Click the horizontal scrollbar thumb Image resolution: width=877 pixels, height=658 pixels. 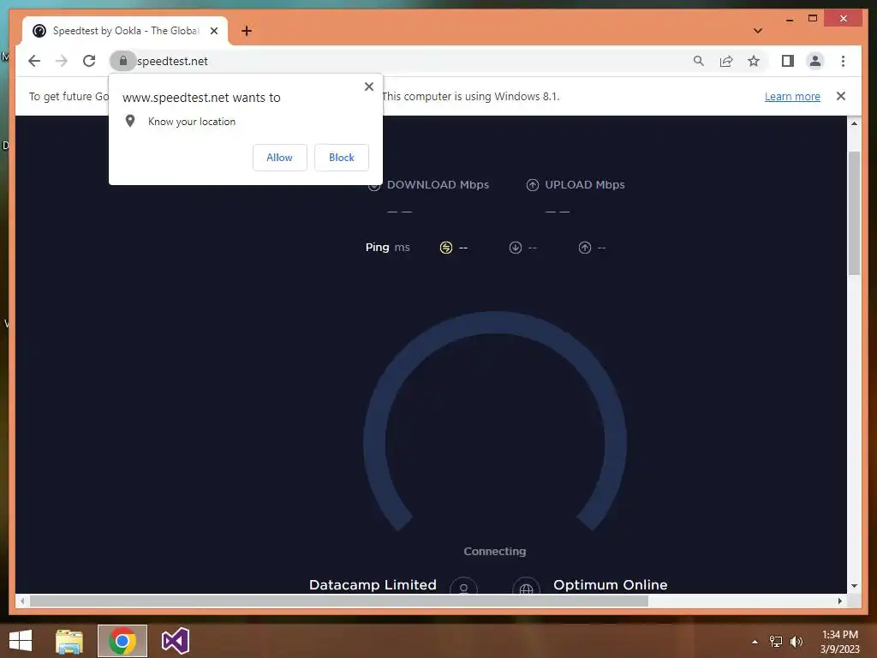(339, 601)
